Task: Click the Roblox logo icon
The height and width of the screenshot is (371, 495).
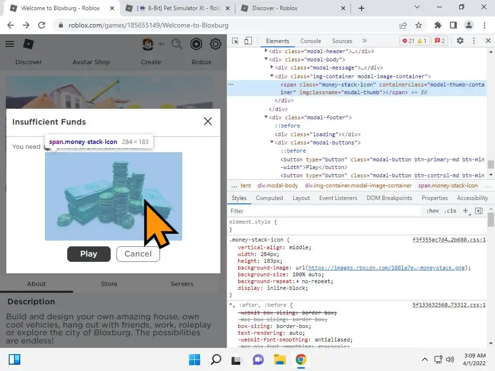Action: tap(29, 44)
